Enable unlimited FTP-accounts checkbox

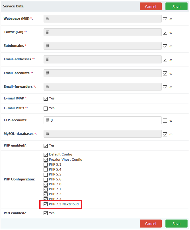pos(165,120)
